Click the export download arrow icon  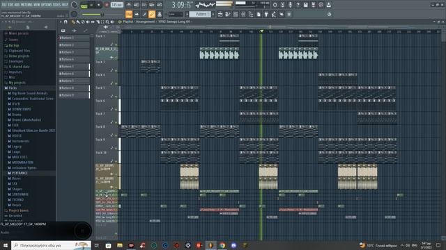point(328,5)
